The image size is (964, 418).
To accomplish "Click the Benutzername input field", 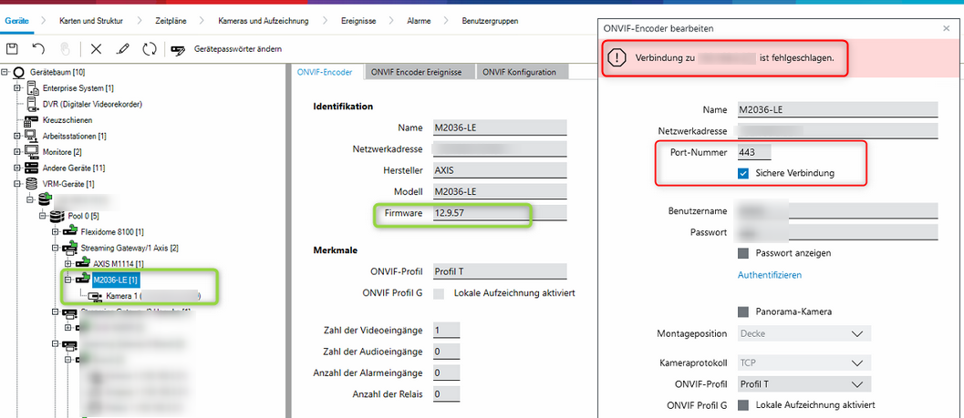I will click(837, 211).
